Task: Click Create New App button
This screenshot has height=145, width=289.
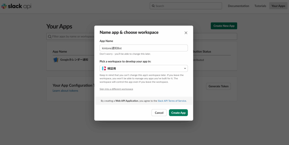Action: [224, 26]
